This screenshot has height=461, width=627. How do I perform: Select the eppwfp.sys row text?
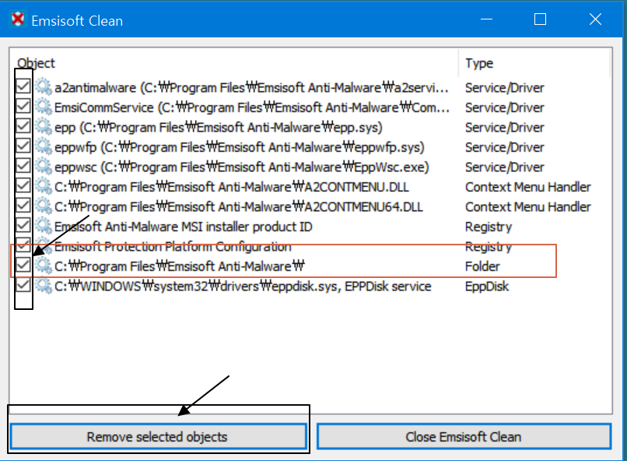pos(239,147)
